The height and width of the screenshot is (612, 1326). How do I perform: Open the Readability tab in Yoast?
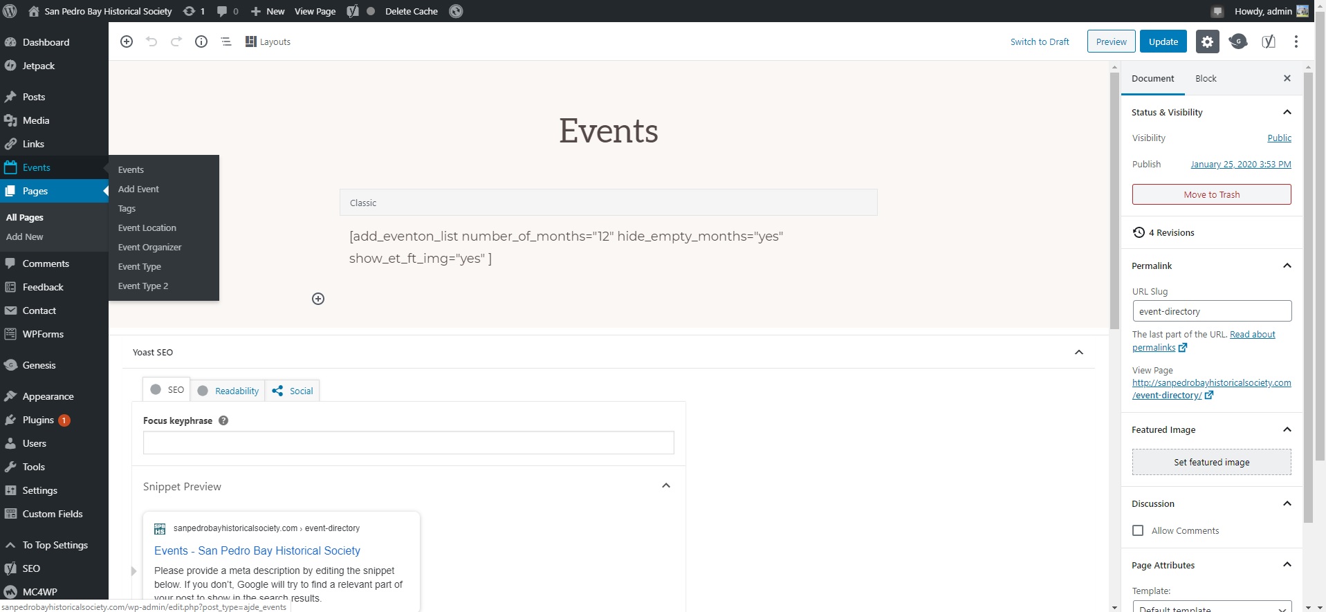(x=229, y=391)
